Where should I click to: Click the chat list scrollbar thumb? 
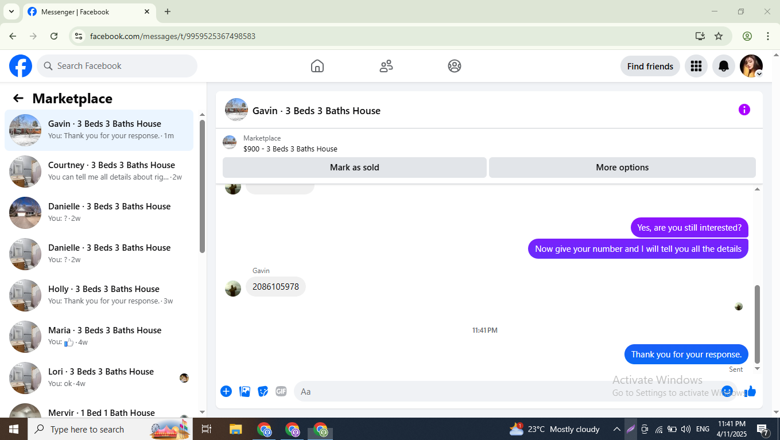(202, 186)
